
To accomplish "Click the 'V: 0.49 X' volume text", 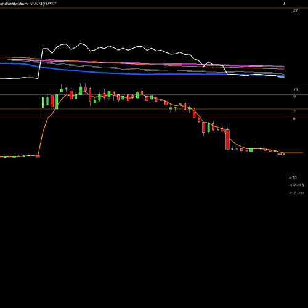I will click(x=297, y=185).
